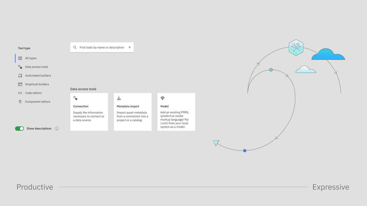Toggle the Show descriptions switch off
The height and width of the screenshot is (206, 367).
tap(19, 129)
